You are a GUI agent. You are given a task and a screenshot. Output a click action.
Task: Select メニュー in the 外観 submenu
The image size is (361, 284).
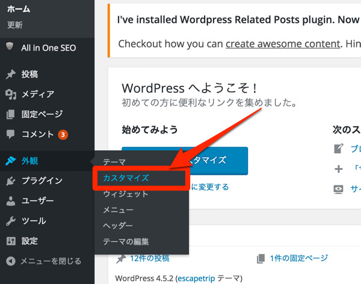click(118, 210)
